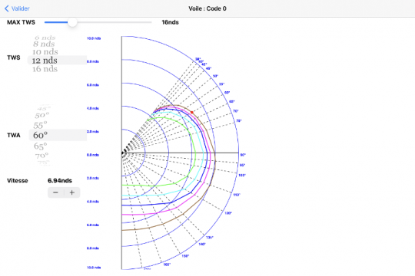The width and height of the screenshot is (415, 276).
Task: Increase Vitesse with plus button
Action: click(x=72, y=192)
